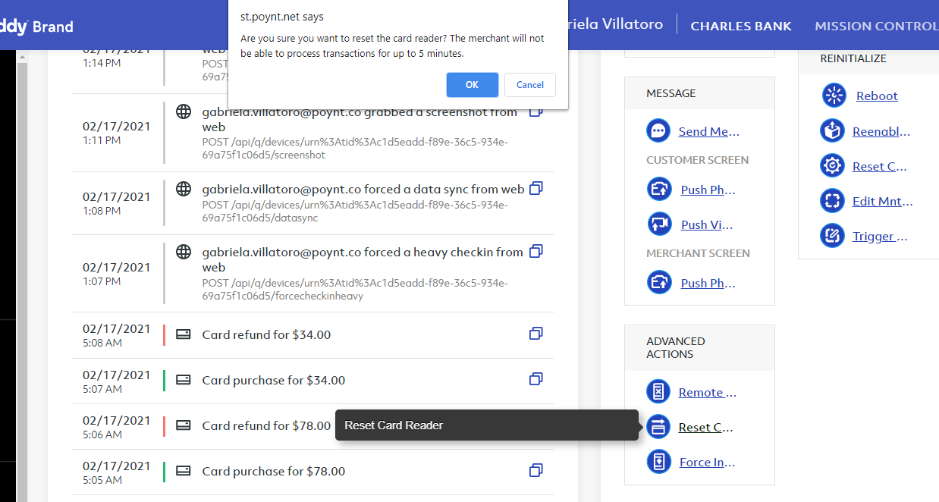The width and height of the screenshot is (939, 502).
Task: Select the Card purchase for $34.00 text
Action: pyautogui.click(x=274, y=380)
